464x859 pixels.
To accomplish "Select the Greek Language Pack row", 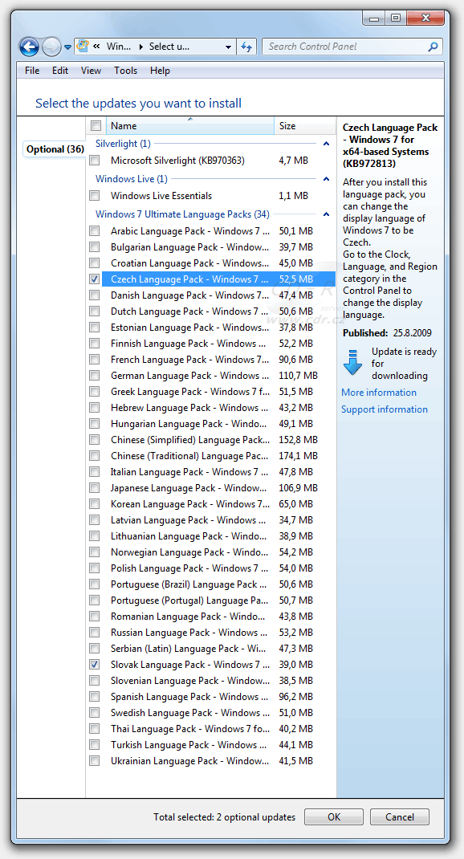I will click(x=218, y=392).
